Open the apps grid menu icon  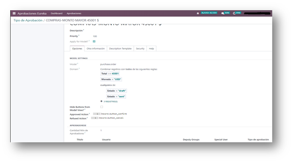[14, 14]
